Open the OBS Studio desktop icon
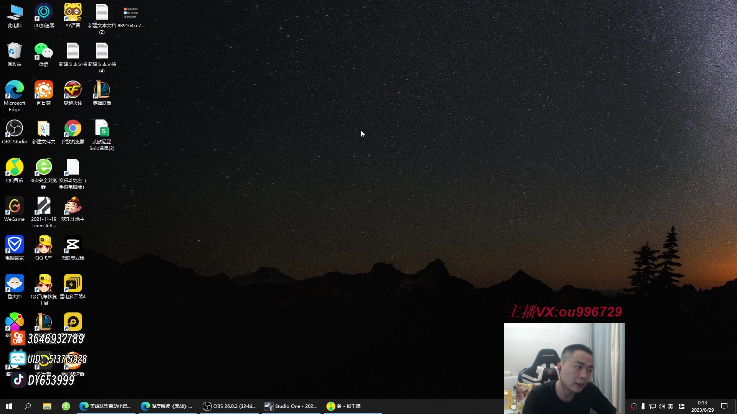This screenshot has width=737, height=414. tap(15, 129)
